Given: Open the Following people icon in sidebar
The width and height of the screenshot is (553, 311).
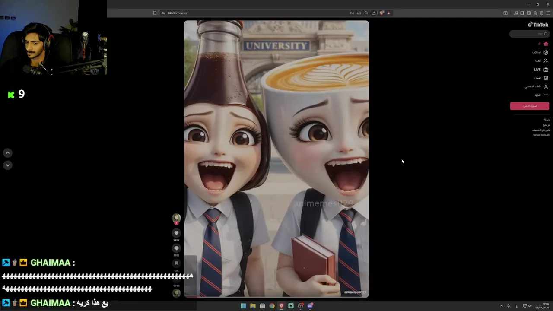Looking at the screenshot, I should [x=546, y=61].
